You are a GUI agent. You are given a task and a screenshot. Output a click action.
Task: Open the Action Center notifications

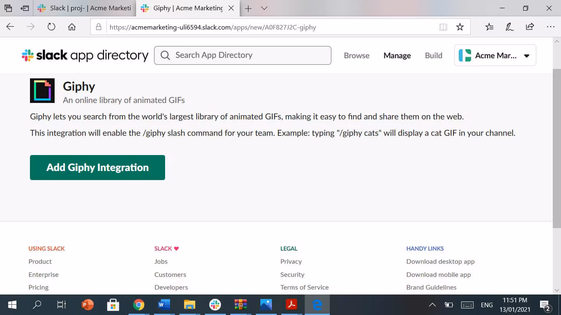coord(545,305)
